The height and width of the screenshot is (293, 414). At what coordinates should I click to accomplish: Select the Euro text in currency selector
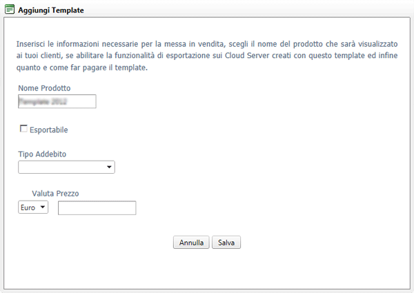[28, 208]
